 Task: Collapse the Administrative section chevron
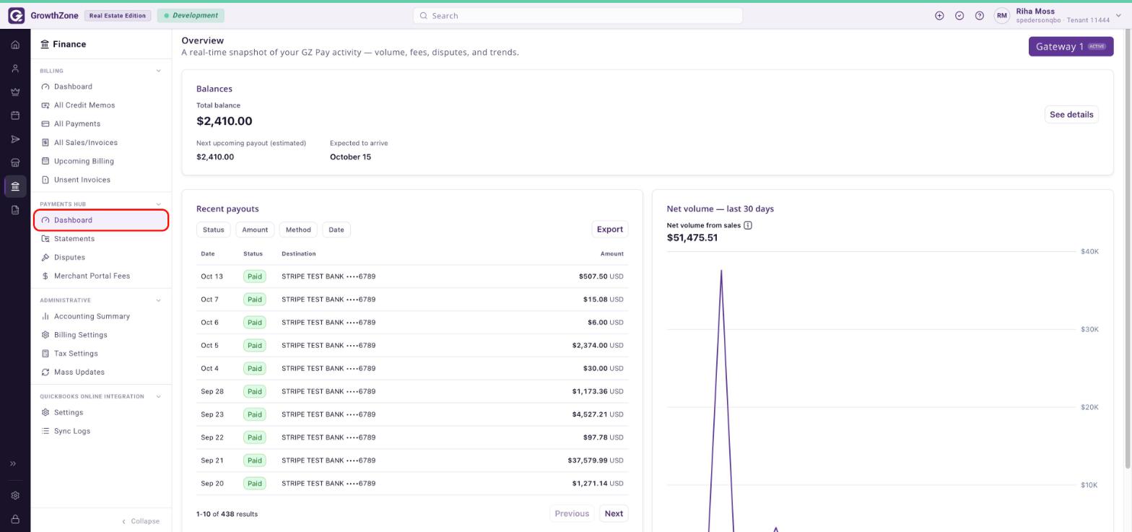tap(159, 300)
